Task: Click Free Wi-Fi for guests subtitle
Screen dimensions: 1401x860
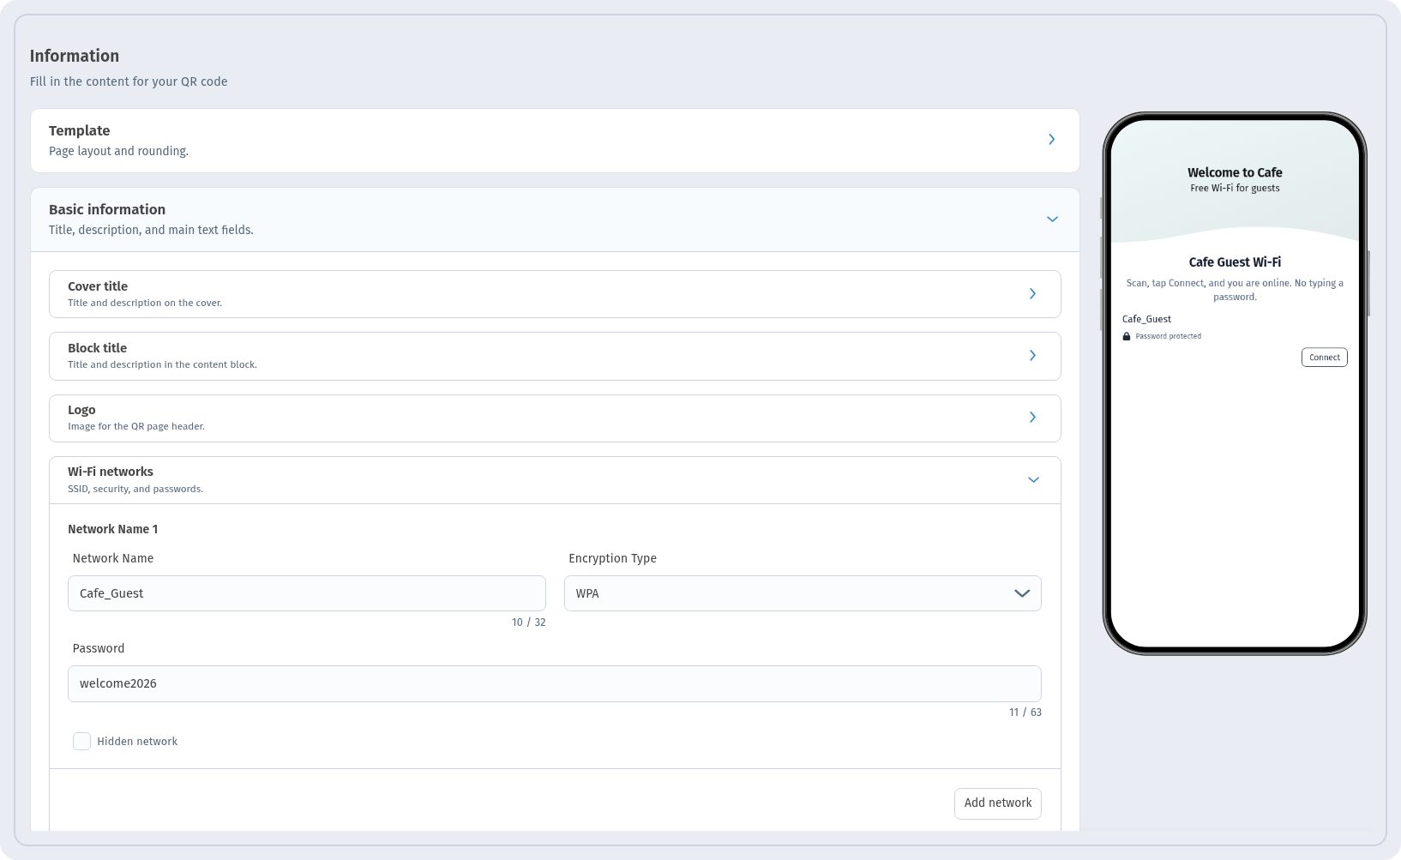Action: (x=1235, y=189)
